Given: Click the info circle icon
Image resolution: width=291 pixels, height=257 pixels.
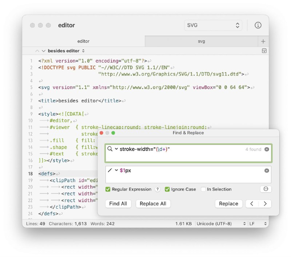Looking at the screenshot, I should coord(258,25).
